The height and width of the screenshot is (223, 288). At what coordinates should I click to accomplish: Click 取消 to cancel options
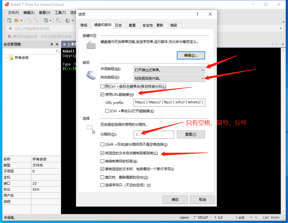click(202, 200)
